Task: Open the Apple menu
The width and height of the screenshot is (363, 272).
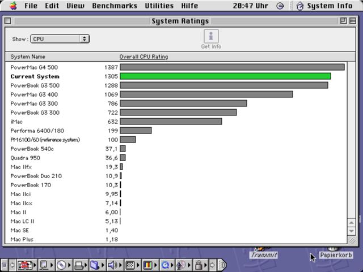Action: click(13, 6)
